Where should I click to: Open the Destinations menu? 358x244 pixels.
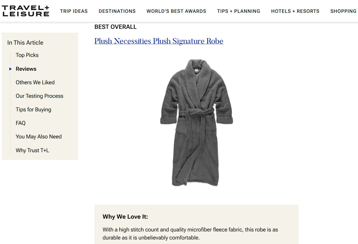coord(117,11)
